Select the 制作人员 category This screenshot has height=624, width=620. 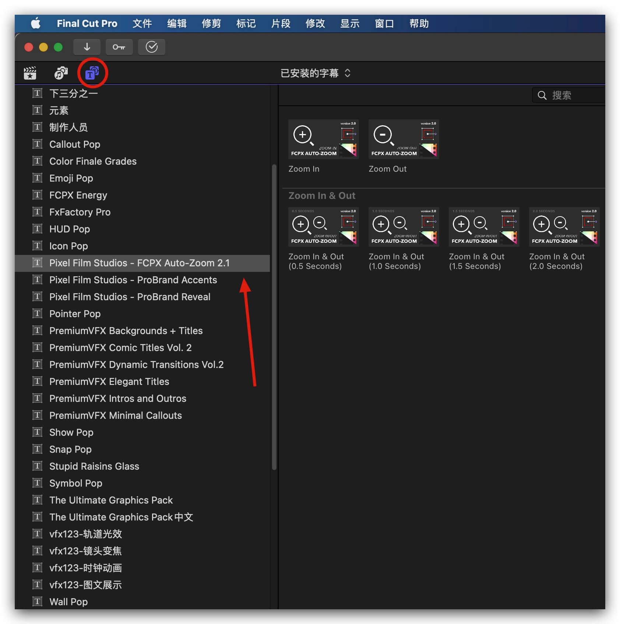(142, 127)
